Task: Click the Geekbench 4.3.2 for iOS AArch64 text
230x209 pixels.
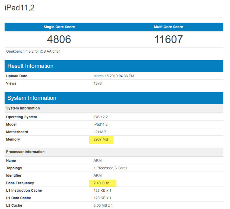Action: [33, 52]
